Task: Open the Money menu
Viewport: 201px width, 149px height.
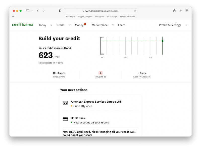Action: pos(79,25)
